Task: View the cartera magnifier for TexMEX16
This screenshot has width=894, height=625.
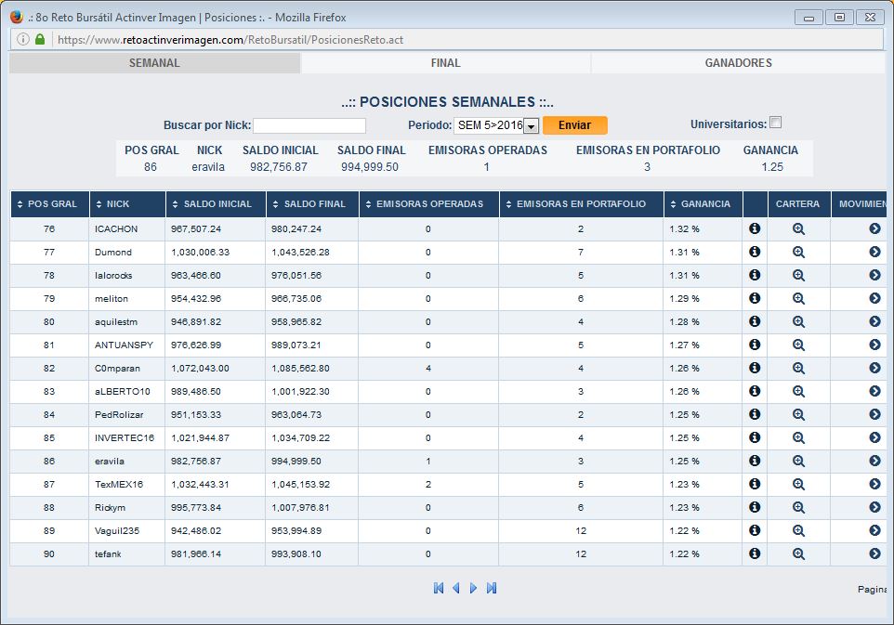Action: tap(798, 484)
